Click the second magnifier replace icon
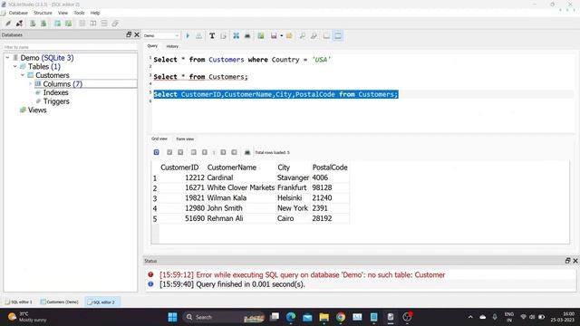The image size is (580, 326). (x=314, y=36)
